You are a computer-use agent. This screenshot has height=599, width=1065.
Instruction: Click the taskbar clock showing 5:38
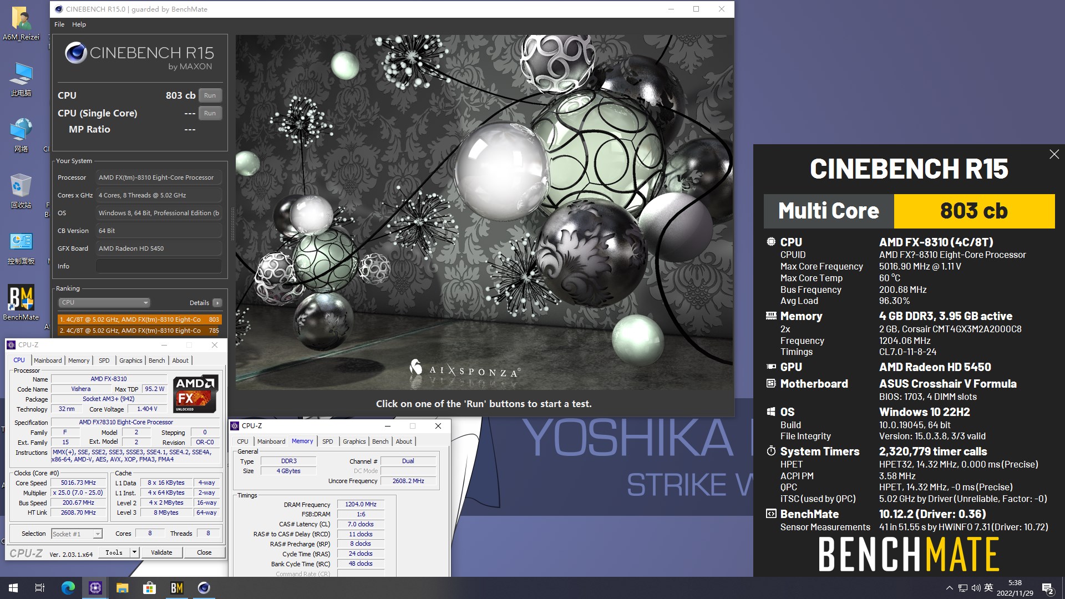pos(1015,588)
